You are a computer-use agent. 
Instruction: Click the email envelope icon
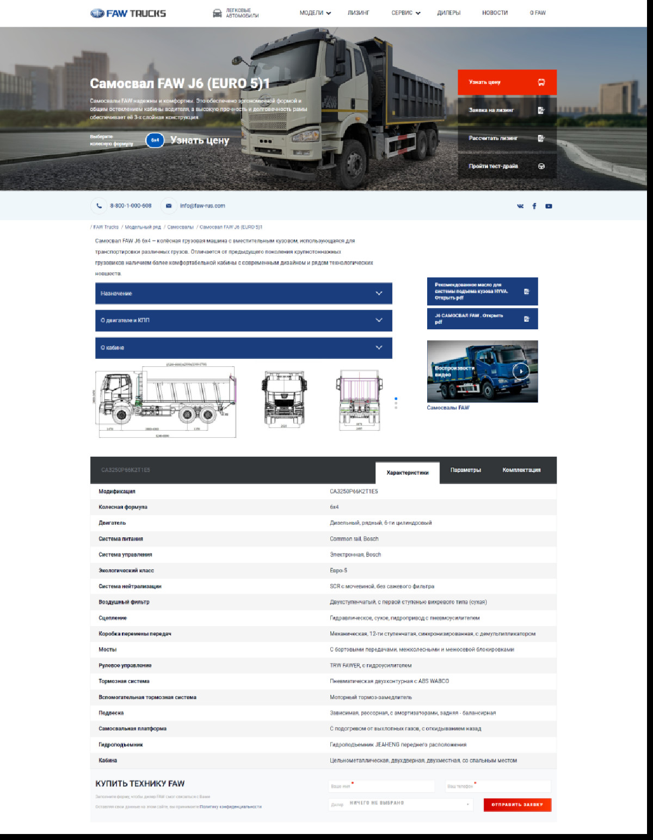pyautogui.click(x=168, y=206)
